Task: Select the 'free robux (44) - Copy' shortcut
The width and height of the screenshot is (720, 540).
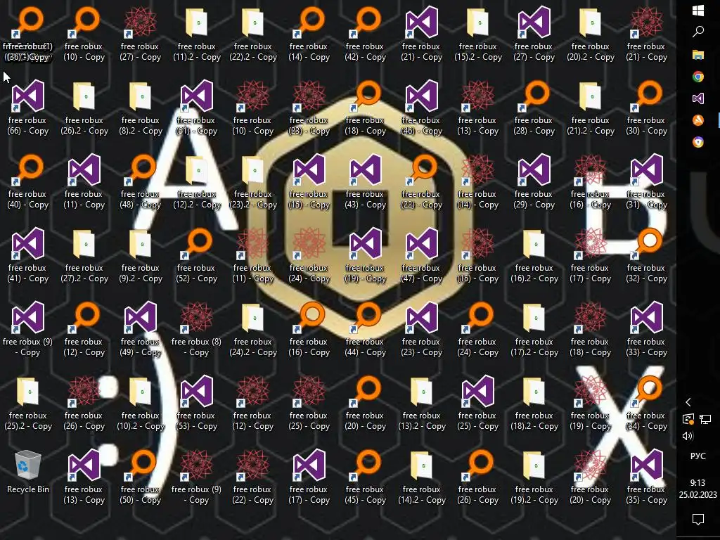Action: 366,330
